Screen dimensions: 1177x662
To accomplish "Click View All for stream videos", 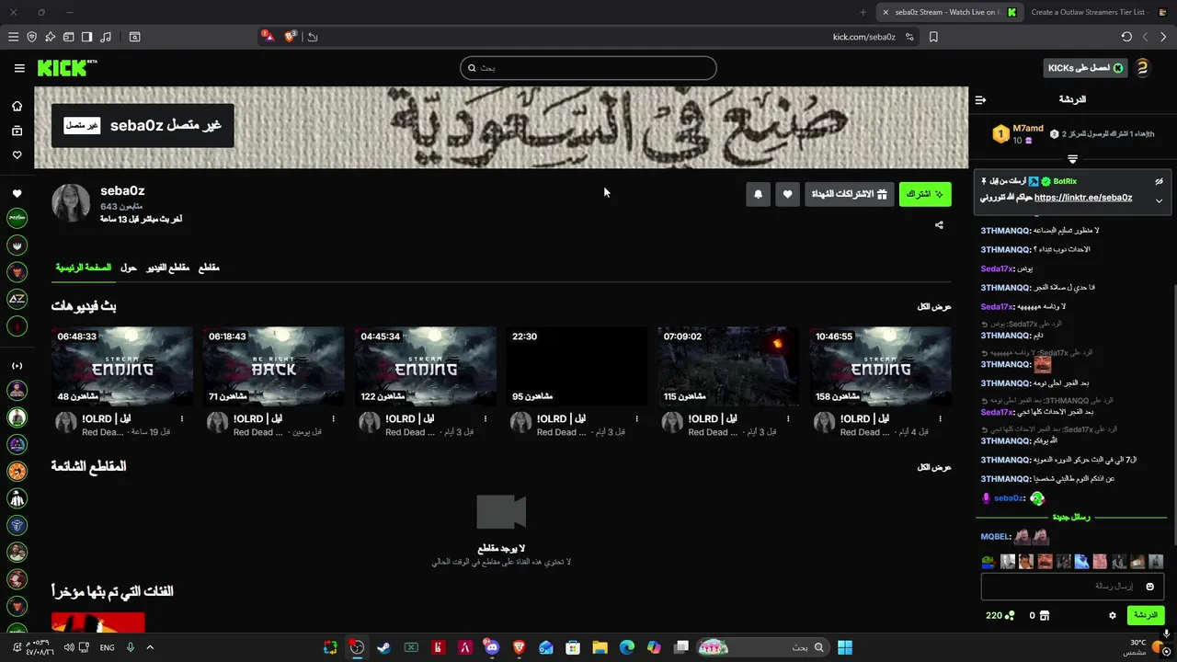I will click(934, 307).
